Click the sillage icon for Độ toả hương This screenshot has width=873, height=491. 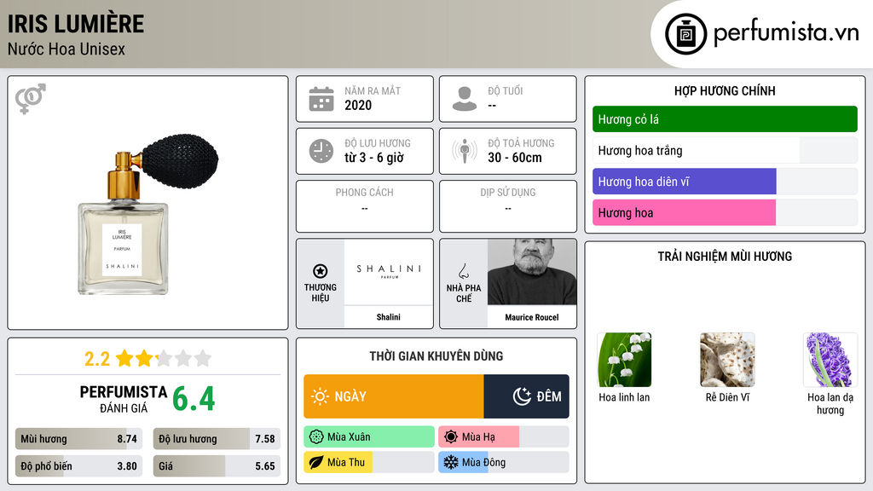click(465, 151)
